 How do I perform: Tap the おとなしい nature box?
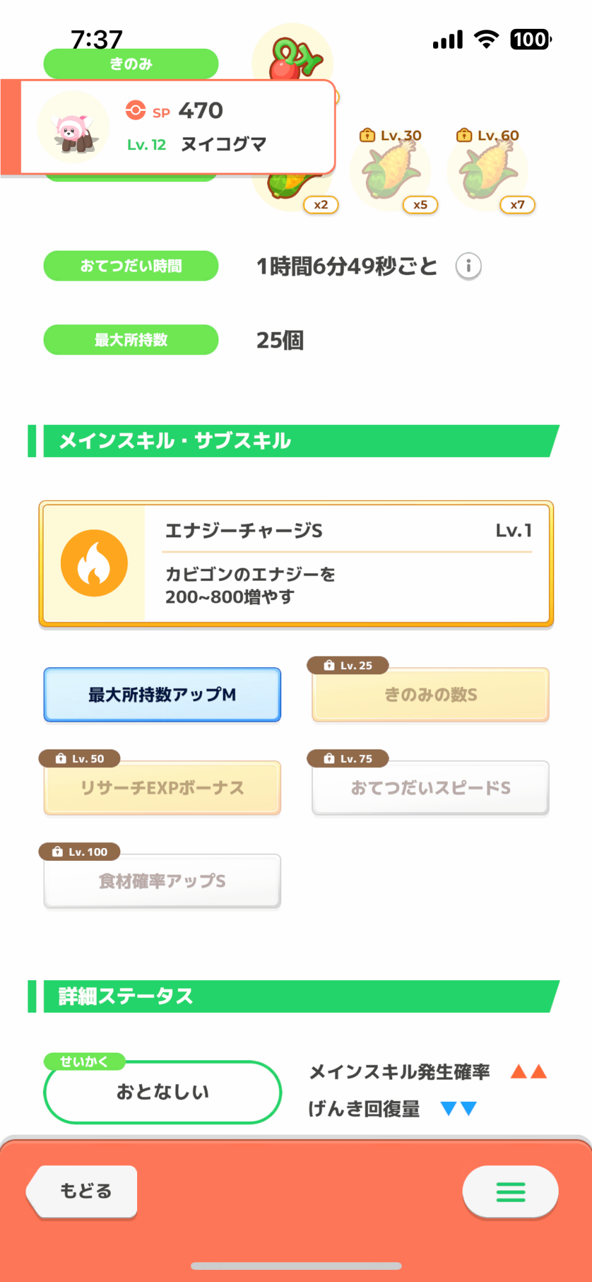pos(163,1092)
